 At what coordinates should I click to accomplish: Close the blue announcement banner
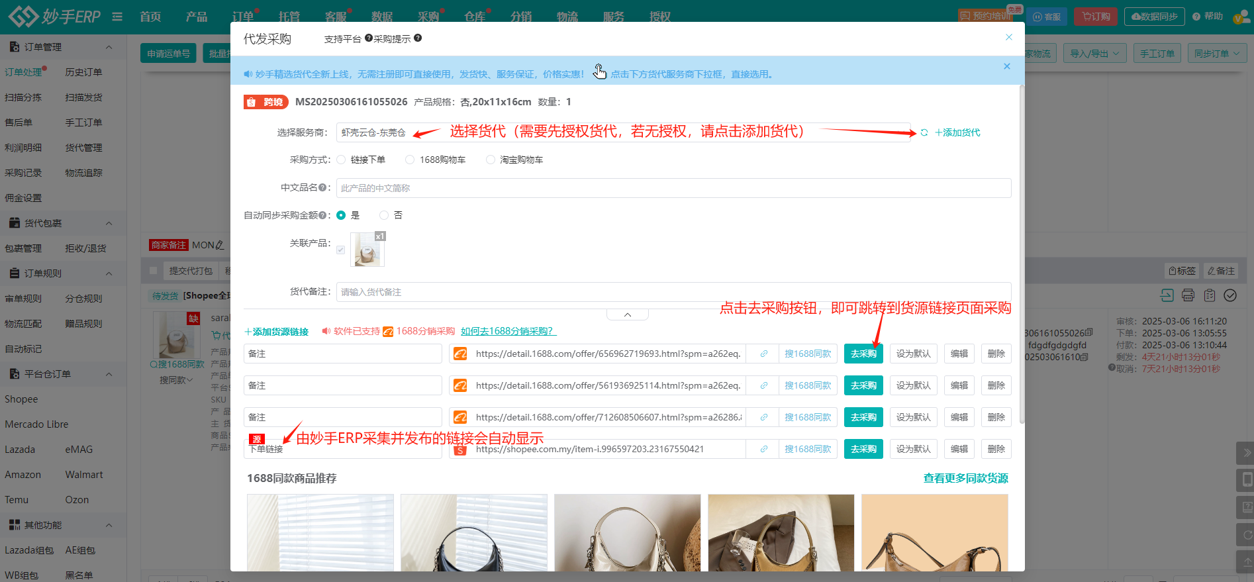point(1006,66)
